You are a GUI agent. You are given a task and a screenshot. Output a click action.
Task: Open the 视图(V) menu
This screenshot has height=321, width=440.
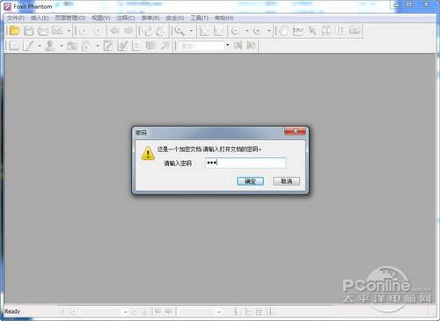(101, 18)
